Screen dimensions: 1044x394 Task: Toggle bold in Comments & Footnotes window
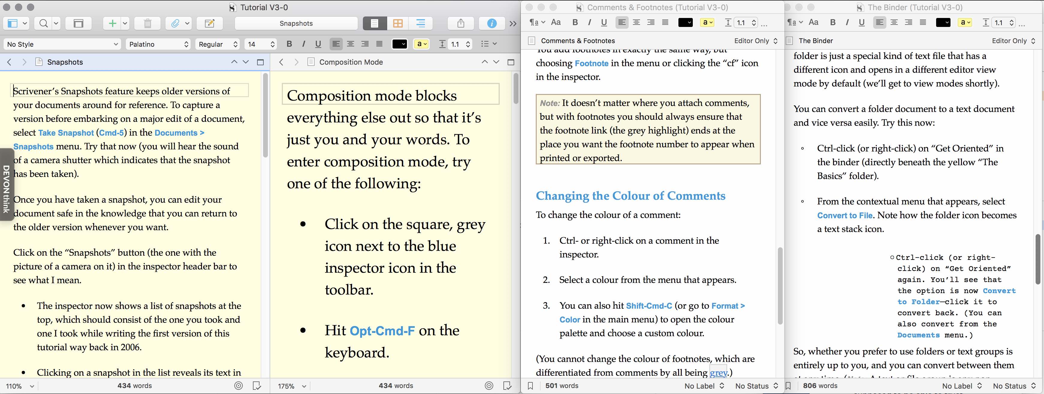[575, 22]
